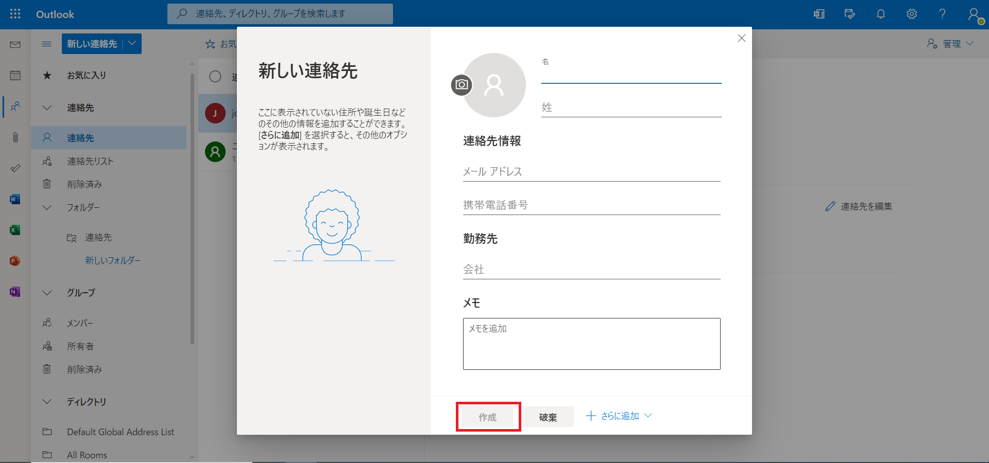Open OneNote from the left rail

pyautogui.click(x=15, y=292)
